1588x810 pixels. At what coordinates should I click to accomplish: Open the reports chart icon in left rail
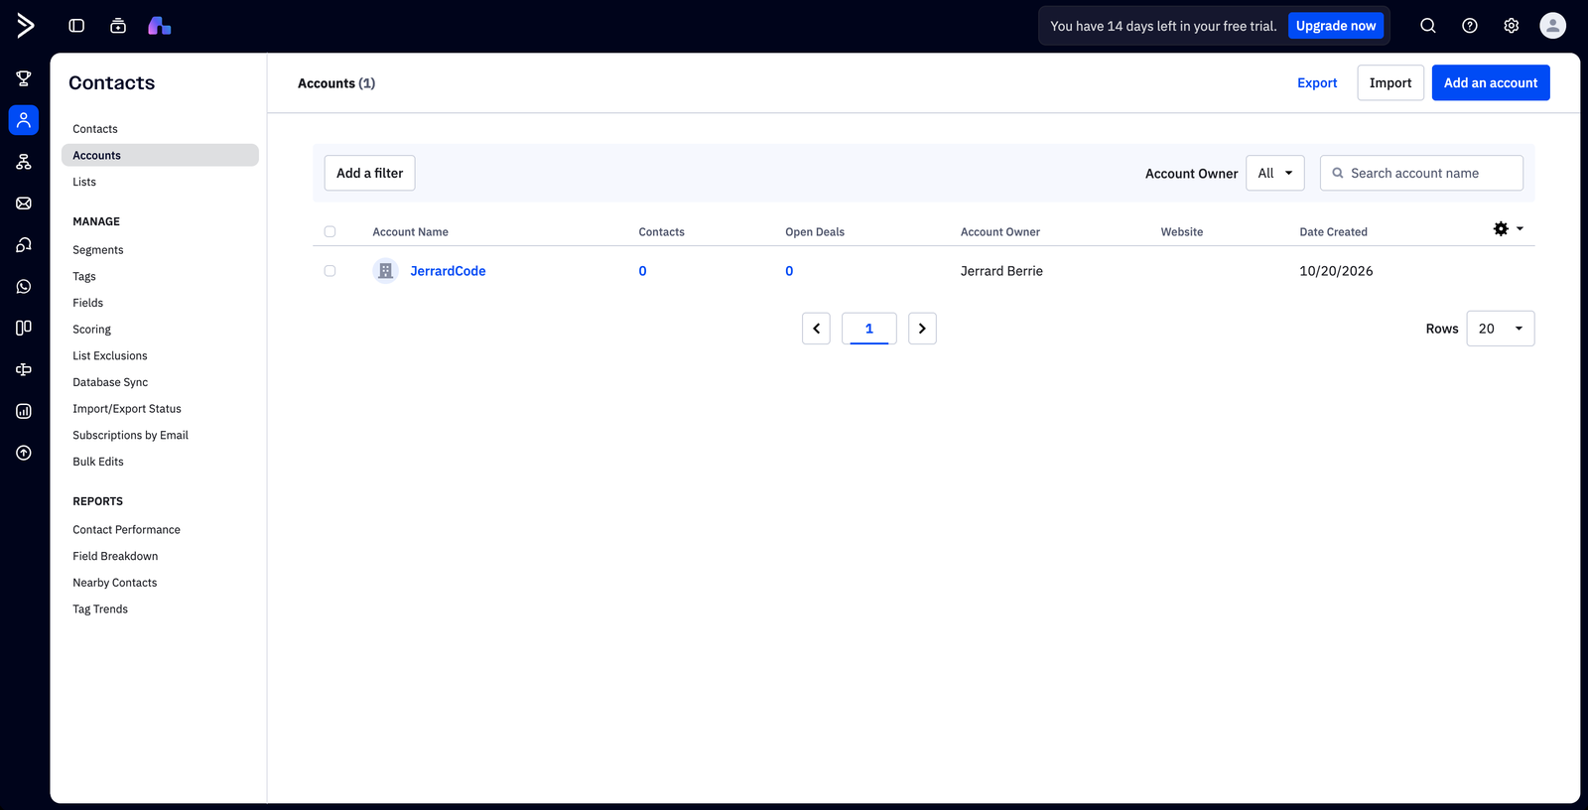pos(24,411)
